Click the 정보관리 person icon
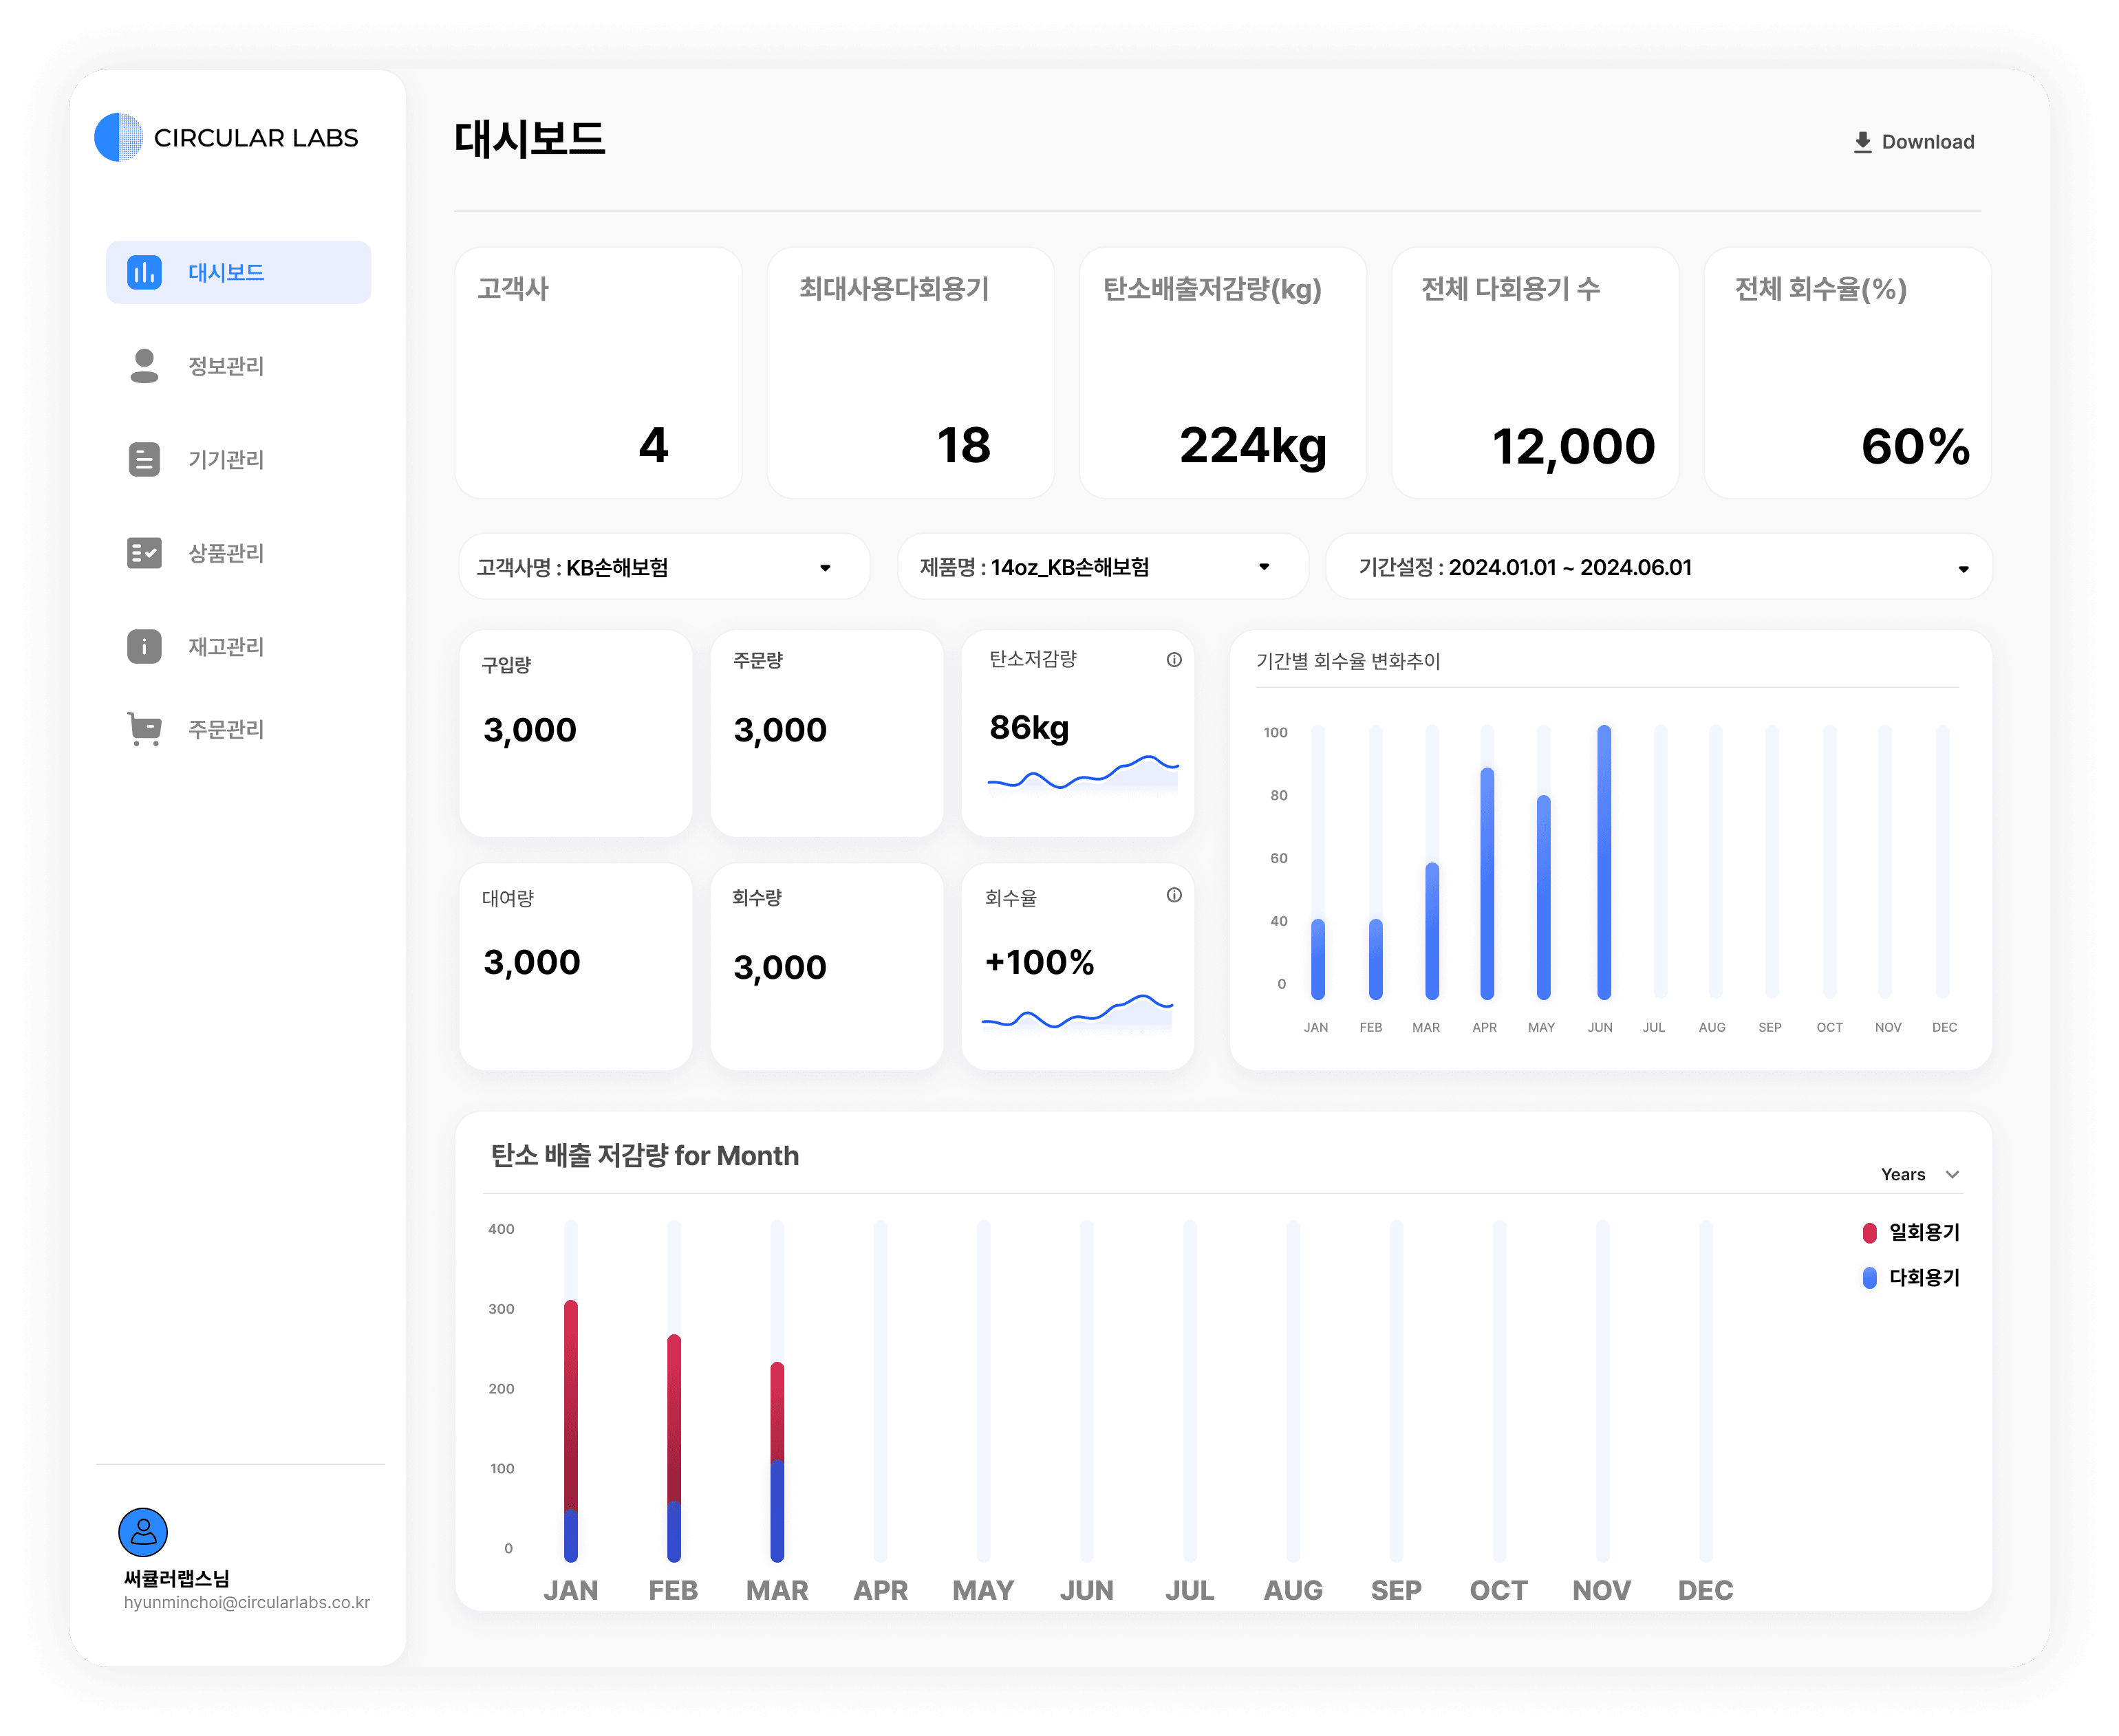The image size is (2119, 1736). click(x=144, y=365)
